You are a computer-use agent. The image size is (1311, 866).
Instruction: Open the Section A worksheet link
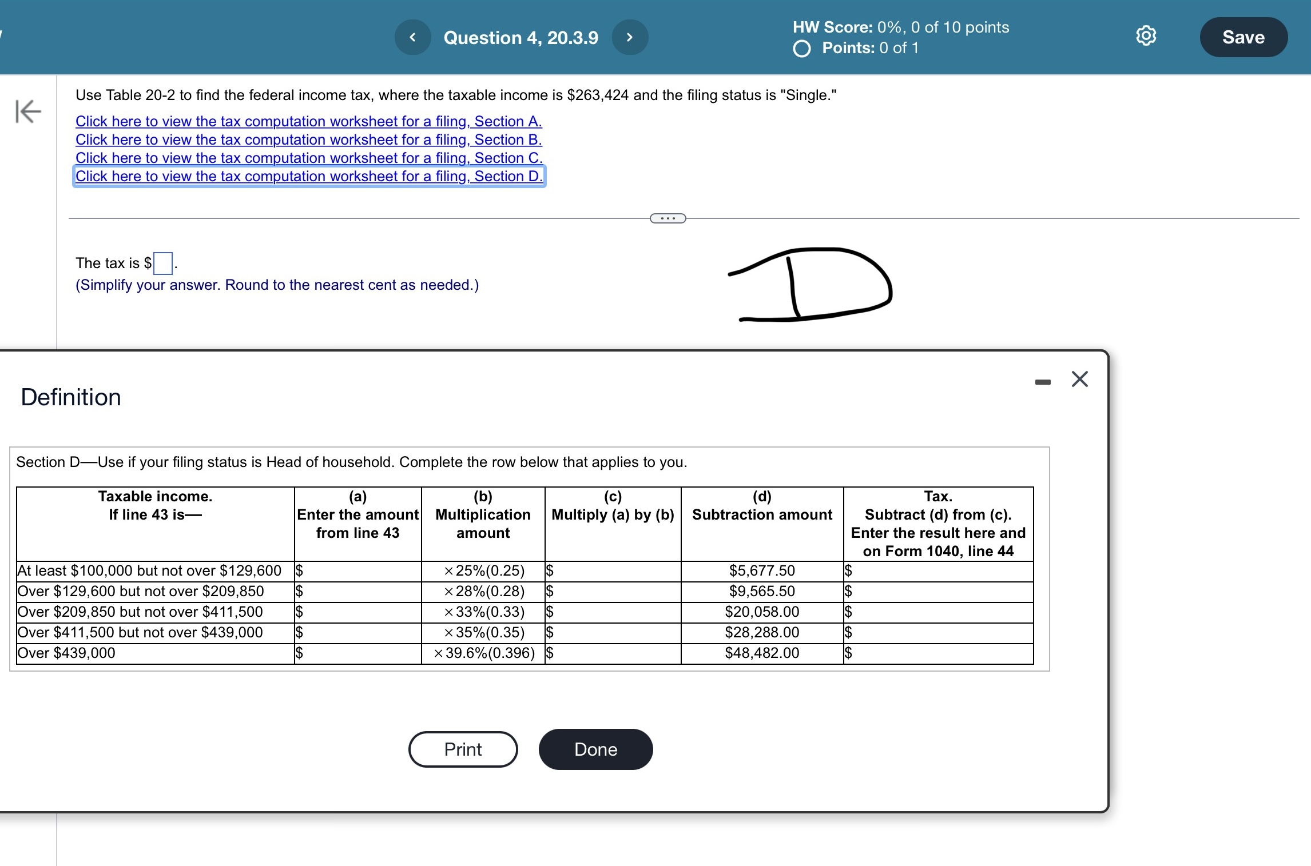[308, 121]
